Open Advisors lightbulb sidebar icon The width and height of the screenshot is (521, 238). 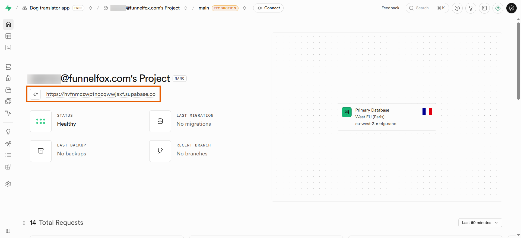8,132
